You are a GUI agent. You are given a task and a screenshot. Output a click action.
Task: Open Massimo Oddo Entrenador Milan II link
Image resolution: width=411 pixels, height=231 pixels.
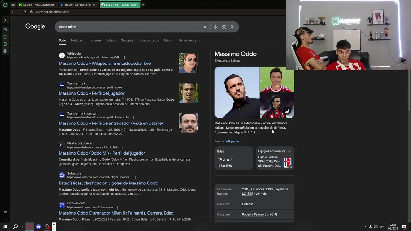click(116, 213)
